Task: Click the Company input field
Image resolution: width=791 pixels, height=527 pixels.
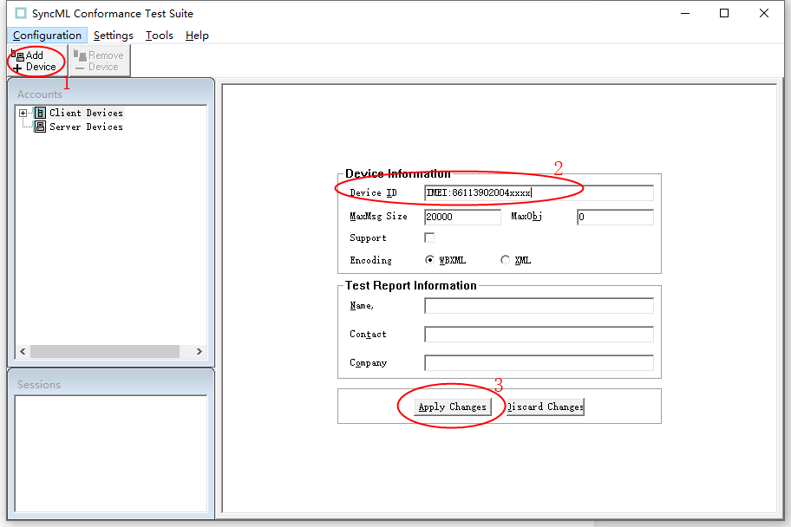Action: 539,362
